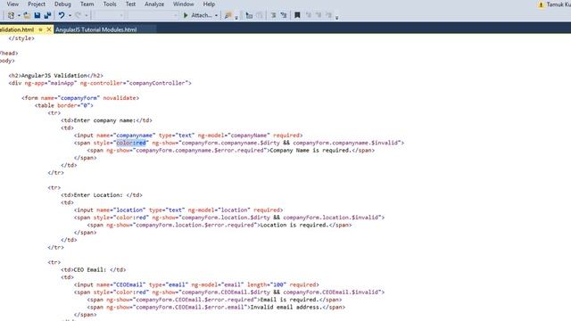Pin the Validation.html tab
571x321 pixels.
click(40, 29)
